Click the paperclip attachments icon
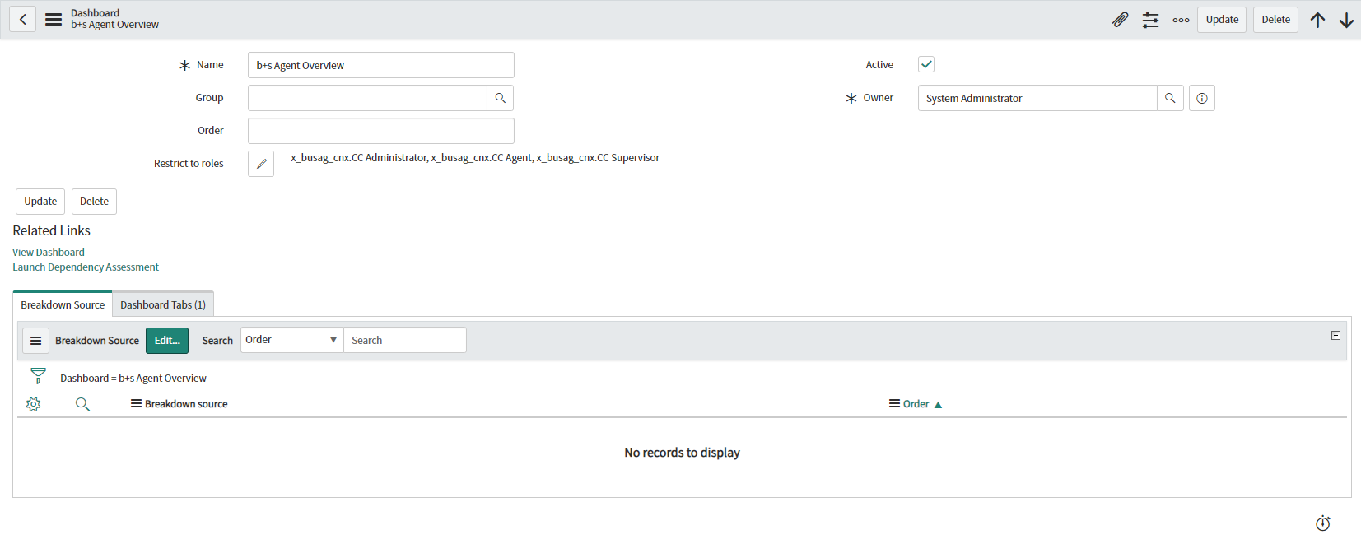The width and height of the screenshot is (1361, 539). (x=1120, y=20)
